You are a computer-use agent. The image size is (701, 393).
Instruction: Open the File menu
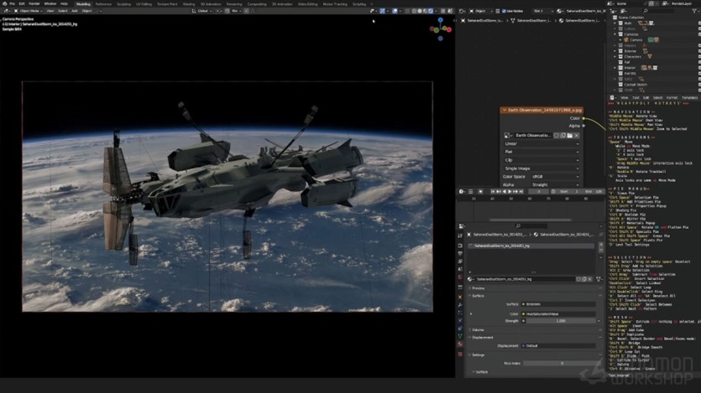click(12, 3)
